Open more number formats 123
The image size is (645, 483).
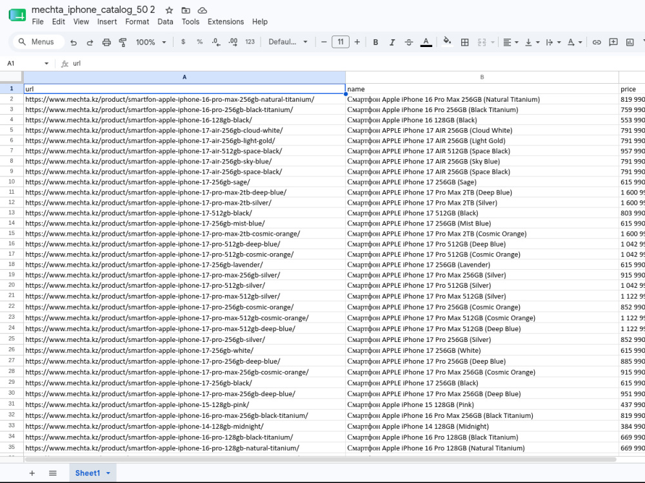coord(250,42)
